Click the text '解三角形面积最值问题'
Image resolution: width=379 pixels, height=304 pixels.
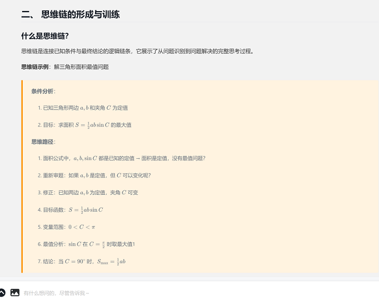[x=81, y=67]
